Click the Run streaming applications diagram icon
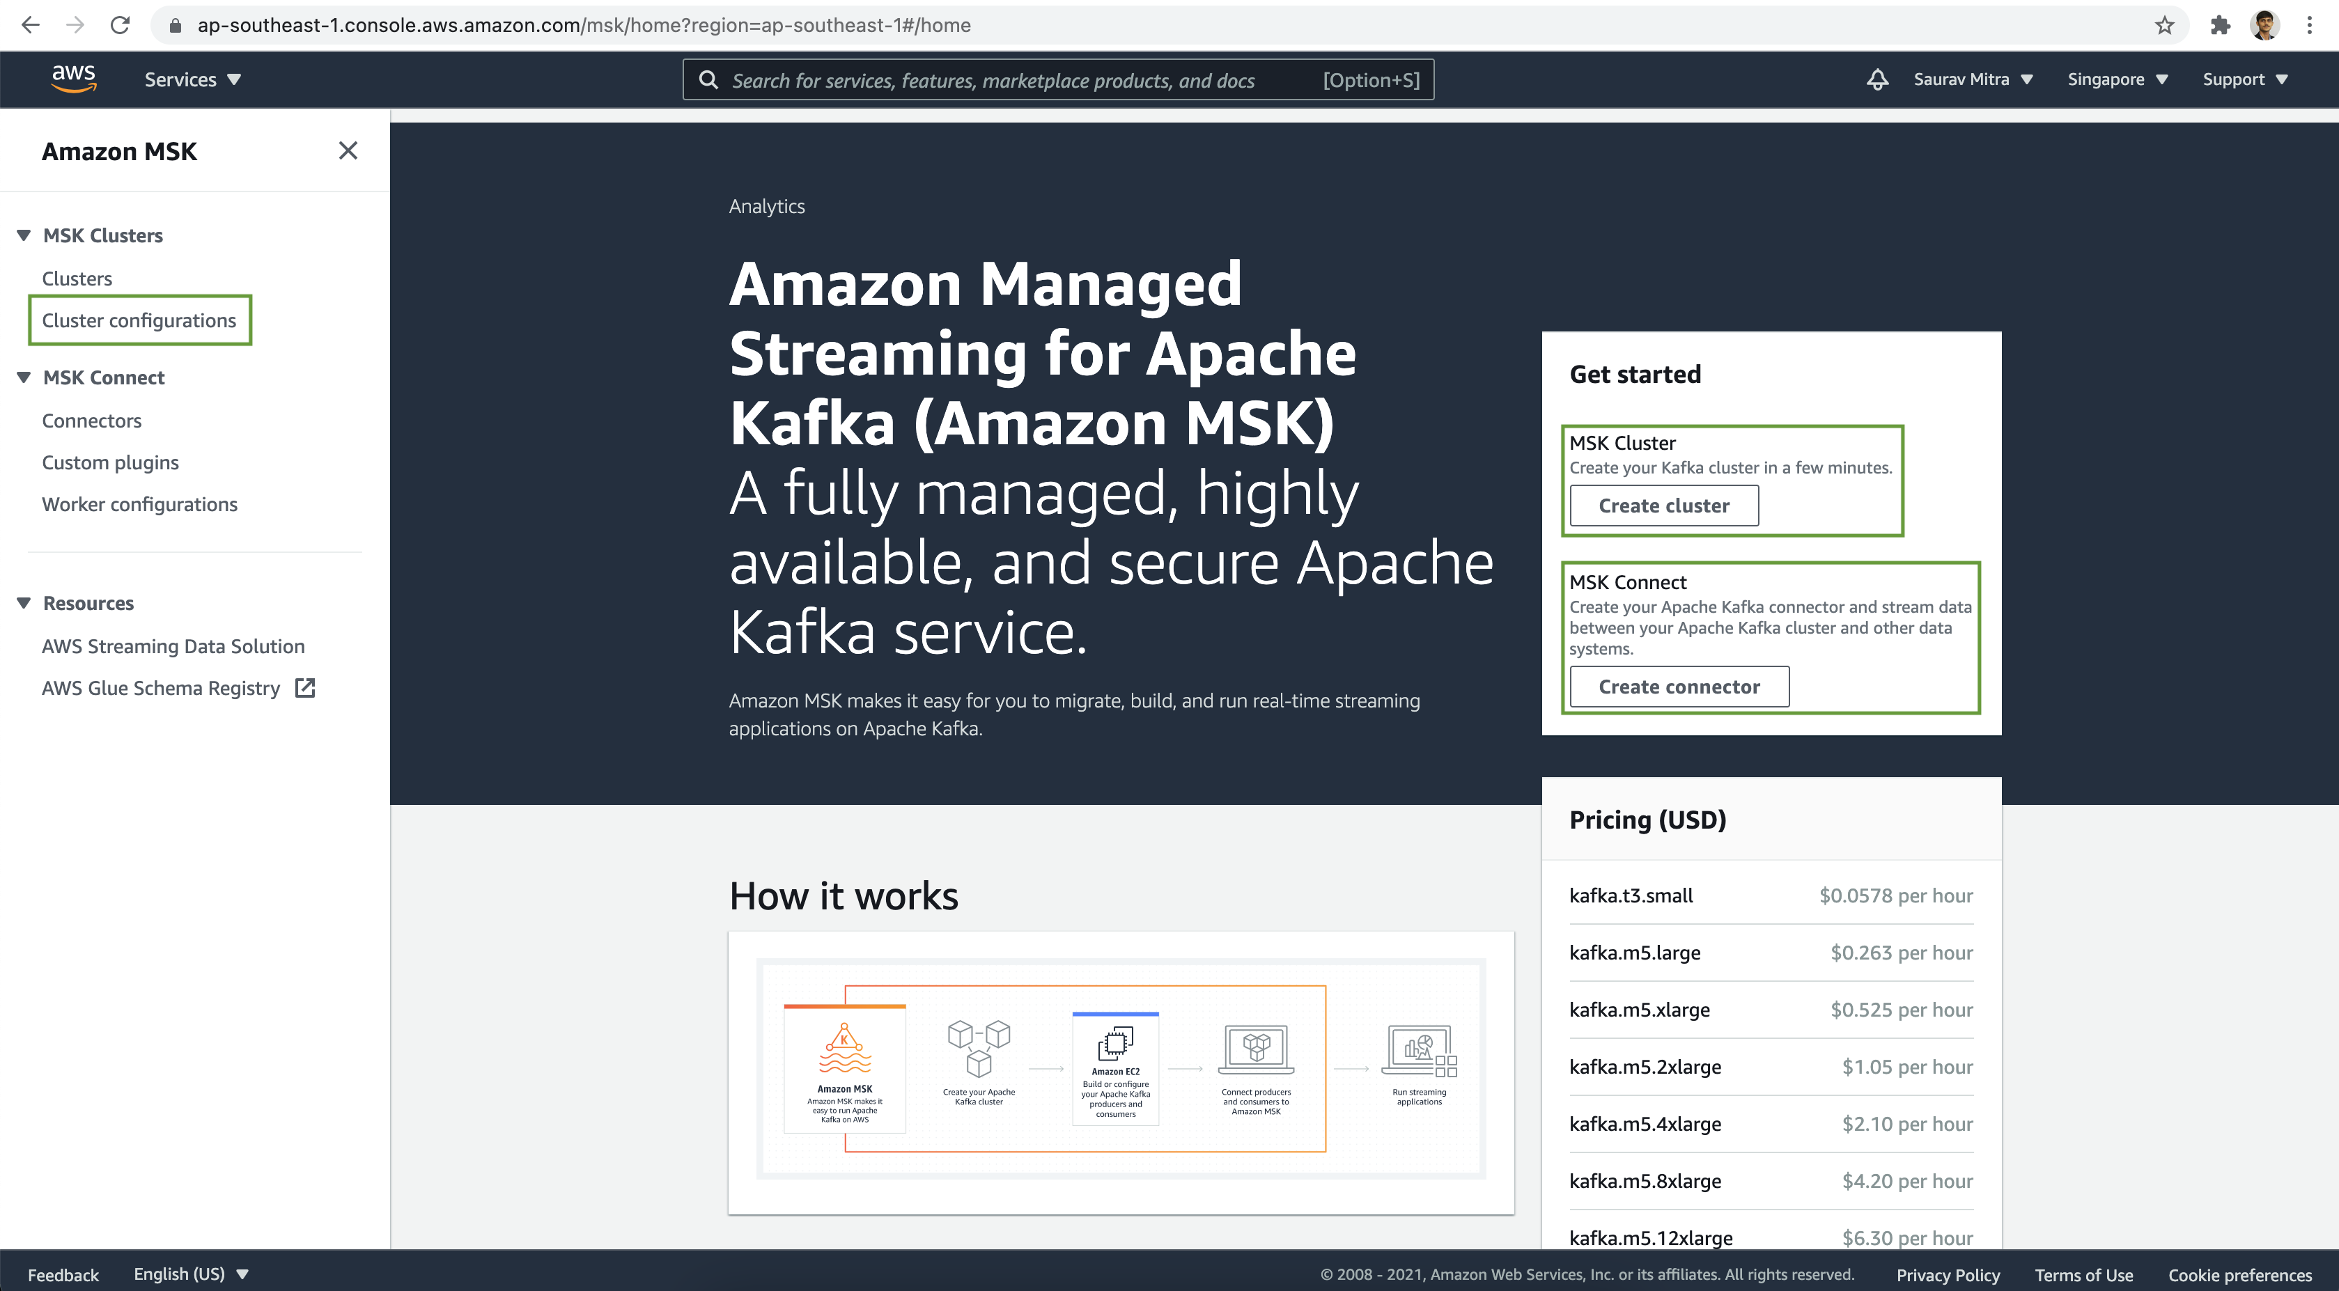This screenshot has width=2339, height=1291. (x=1419, y=1051)
